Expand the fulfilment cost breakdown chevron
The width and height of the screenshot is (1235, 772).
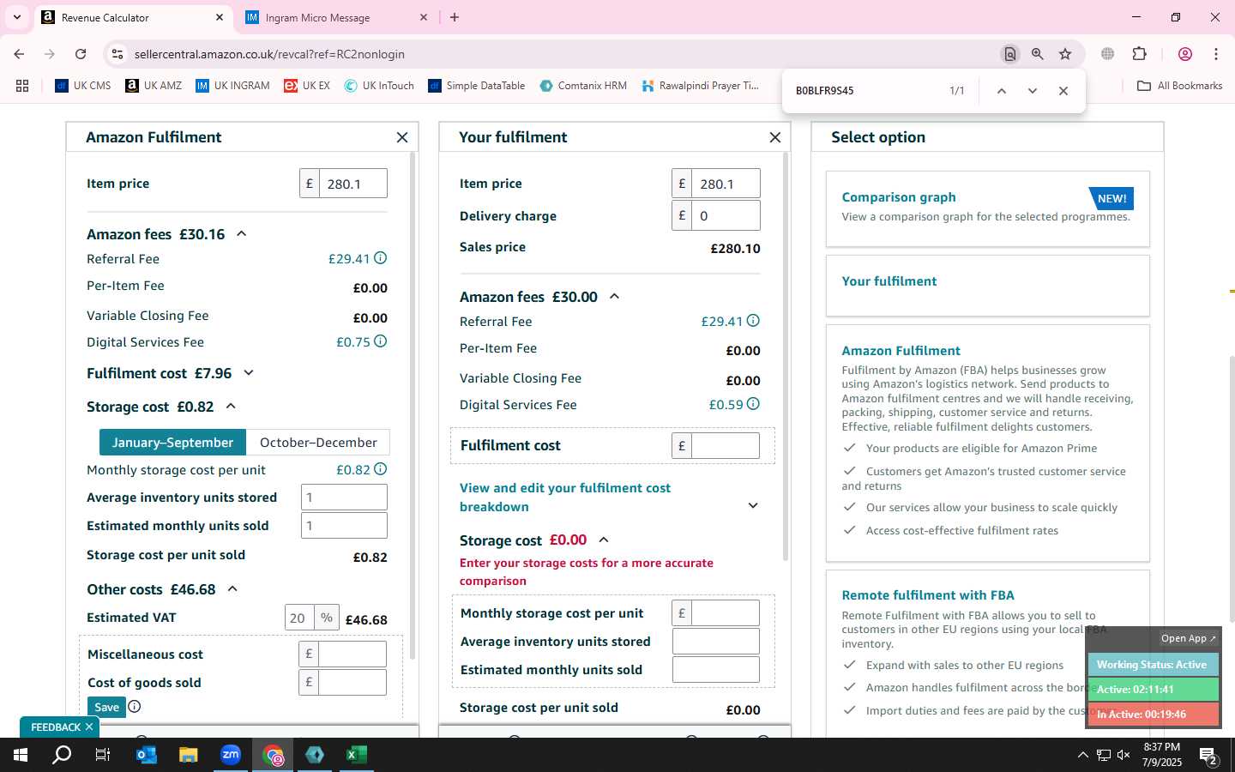click(x=753, y=506)
